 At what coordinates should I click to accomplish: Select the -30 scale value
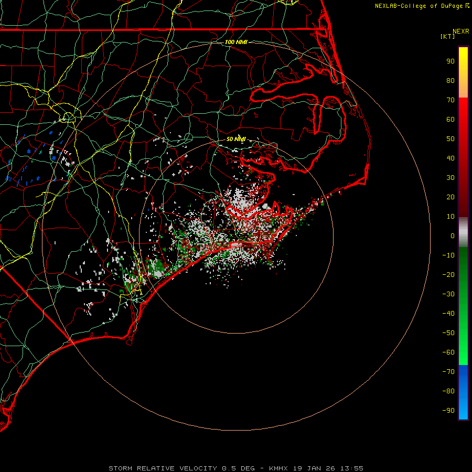tap(448, 294)
